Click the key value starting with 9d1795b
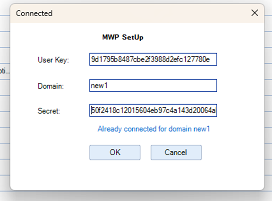The height and width of the screenshot is (201, 272). pyautogui.click(x=149, y=60)
